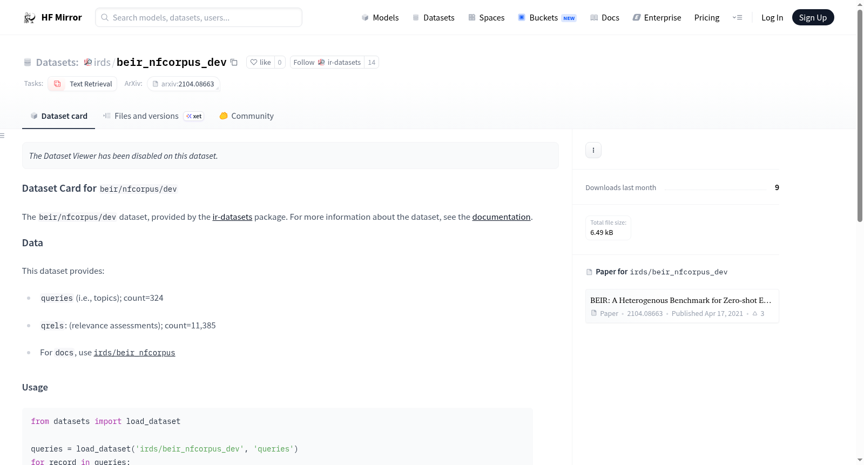Click the irds owner breadcrumb link

click(102, 62)
